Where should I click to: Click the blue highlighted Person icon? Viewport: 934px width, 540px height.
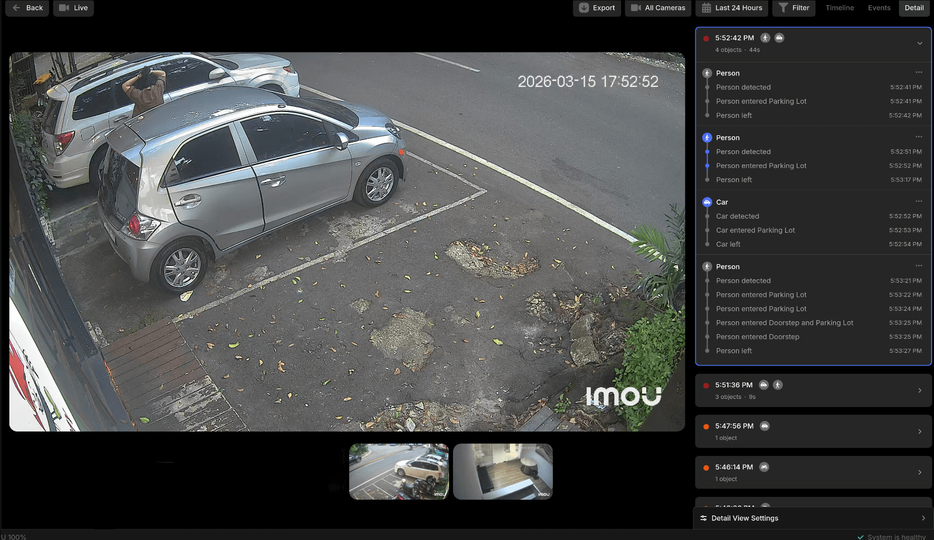707,138
